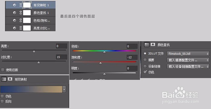Click the 渐变映射 adjustment gradient icon
The width and height of the screenshot is (211, 109).
4,79
